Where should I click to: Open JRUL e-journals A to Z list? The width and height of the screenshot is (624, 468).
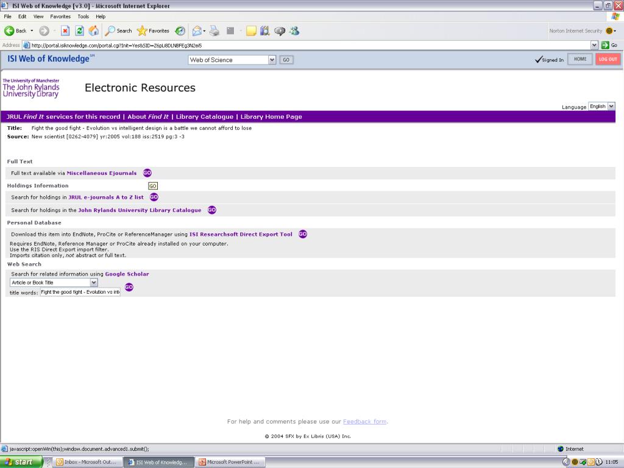point(106,197)
